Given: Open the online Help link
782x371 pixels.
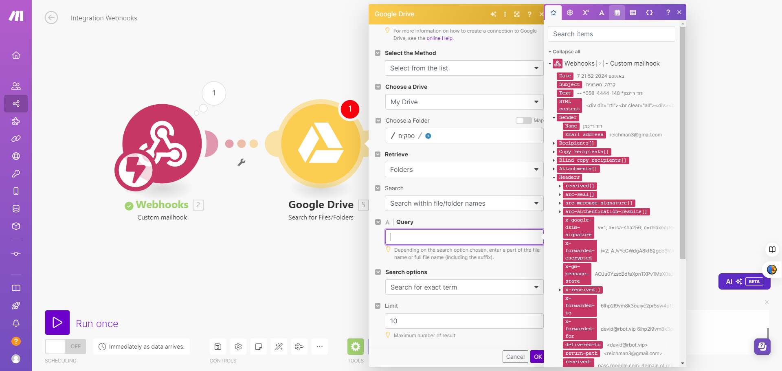Looking at the screenshot, I should tap(439, 38).
